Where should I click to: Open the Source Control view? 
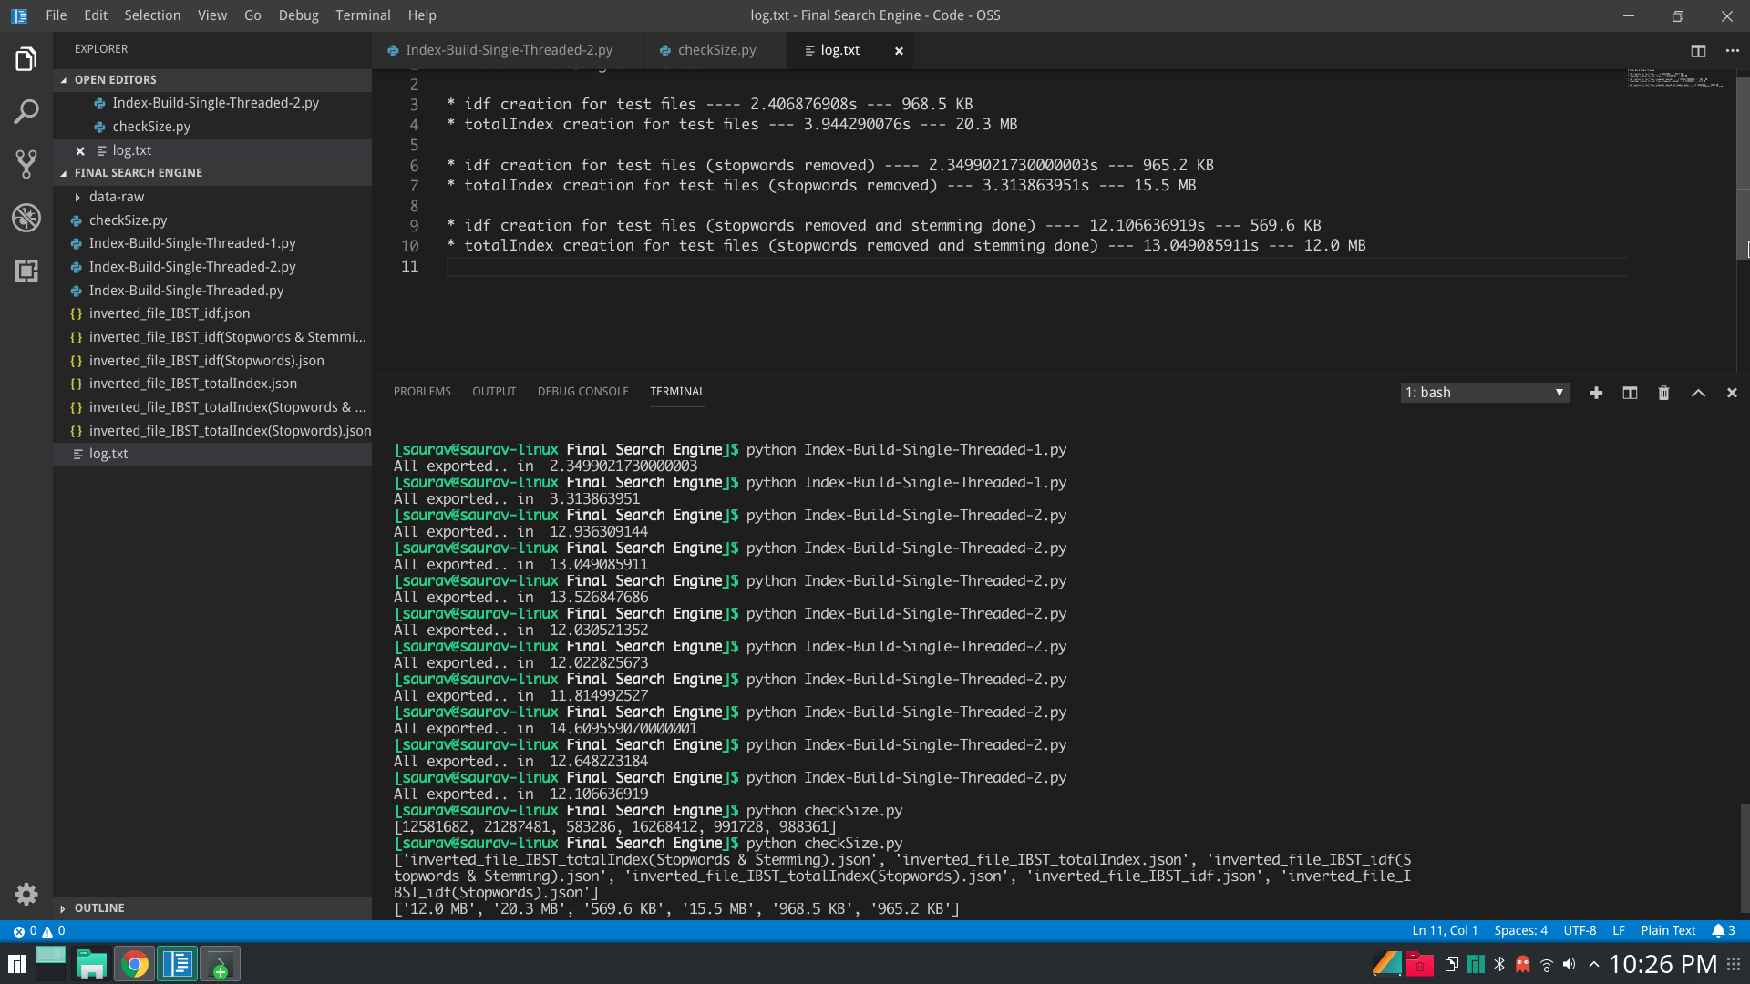(x=26, y=164)
